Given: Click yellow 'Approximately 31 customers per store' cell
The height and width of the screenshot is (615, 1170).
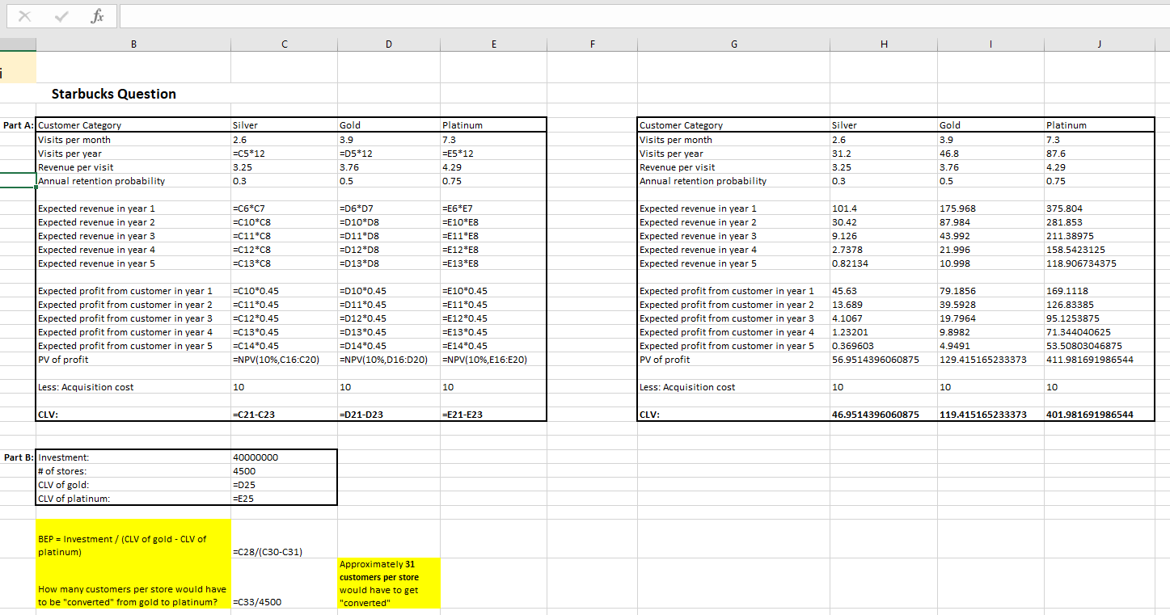Looking at the screenshot, I should [x=389, y=583].
